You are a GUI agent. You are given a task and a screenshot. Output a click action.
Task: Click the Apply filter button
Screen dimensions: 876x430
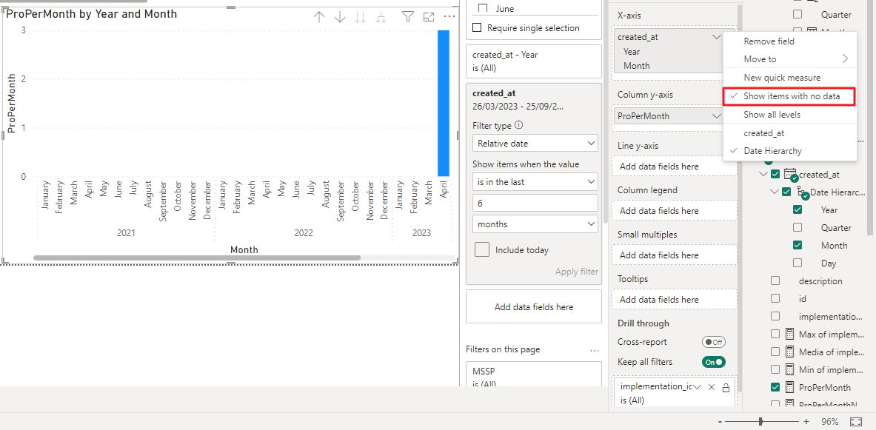click(x=577, y=272)
